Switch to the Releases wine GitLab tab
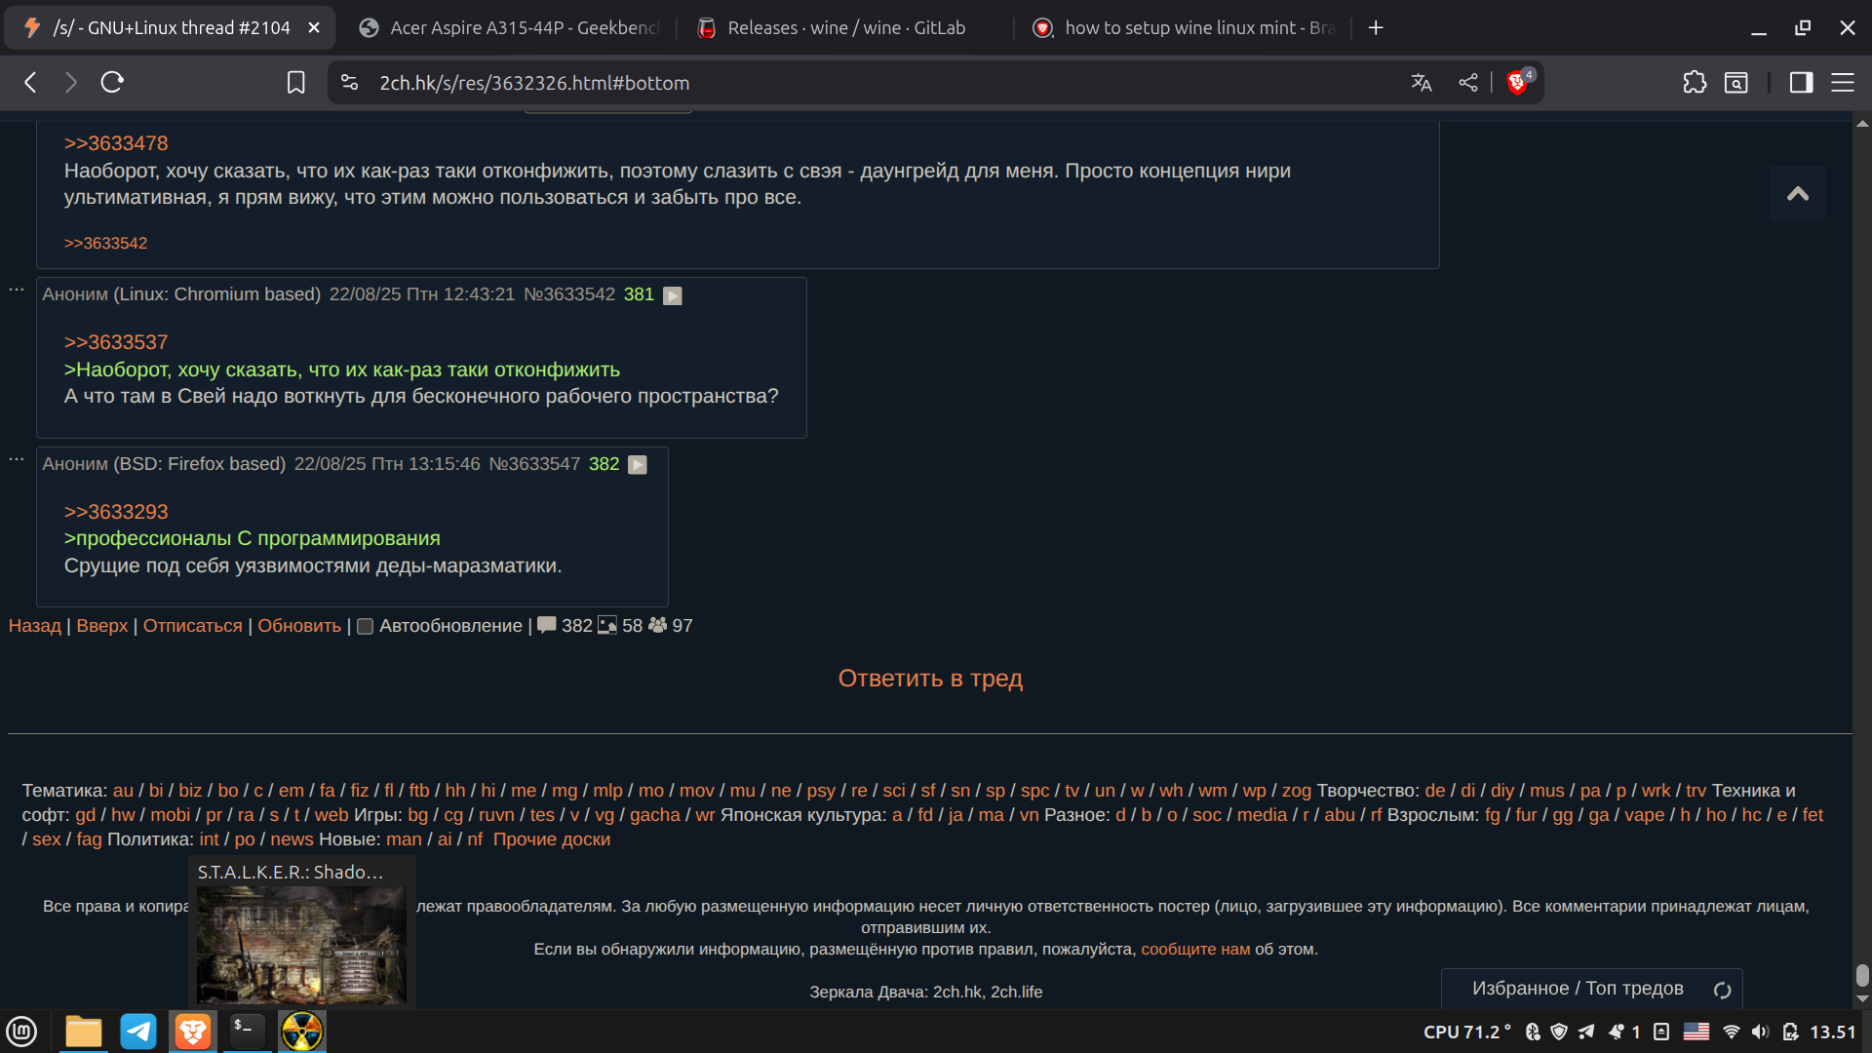Viewport: 1872px width, 1053px height. (x=844, y=28)
